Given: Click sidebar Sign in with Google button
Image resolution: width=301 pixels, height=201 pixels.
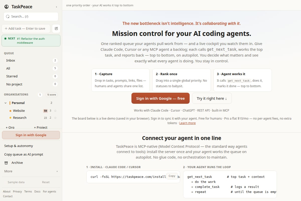Looking at the screenshot, I should click(31, 135).
